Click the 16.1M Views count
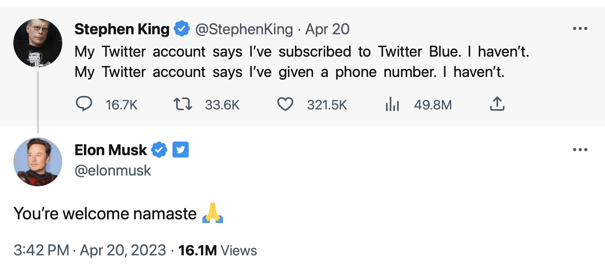Screen dimensions: 605x270 (218, 250)
